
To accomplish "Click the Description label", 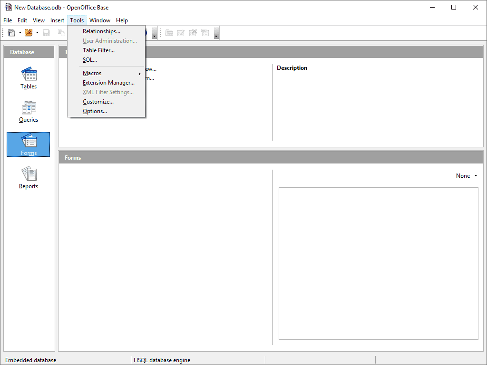I will tap(292, 68).
